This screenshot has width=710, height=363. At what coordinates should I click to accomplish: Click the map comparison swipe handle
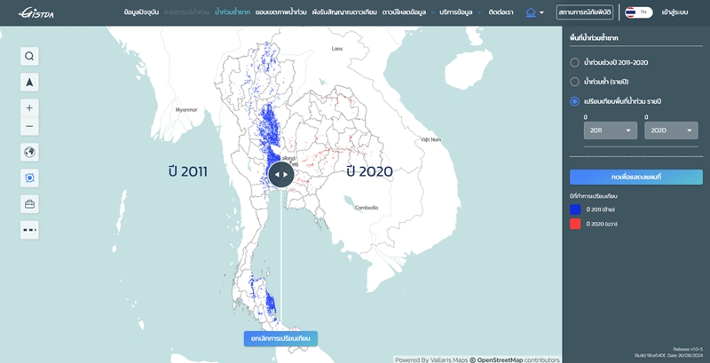(x=281, y=174)
